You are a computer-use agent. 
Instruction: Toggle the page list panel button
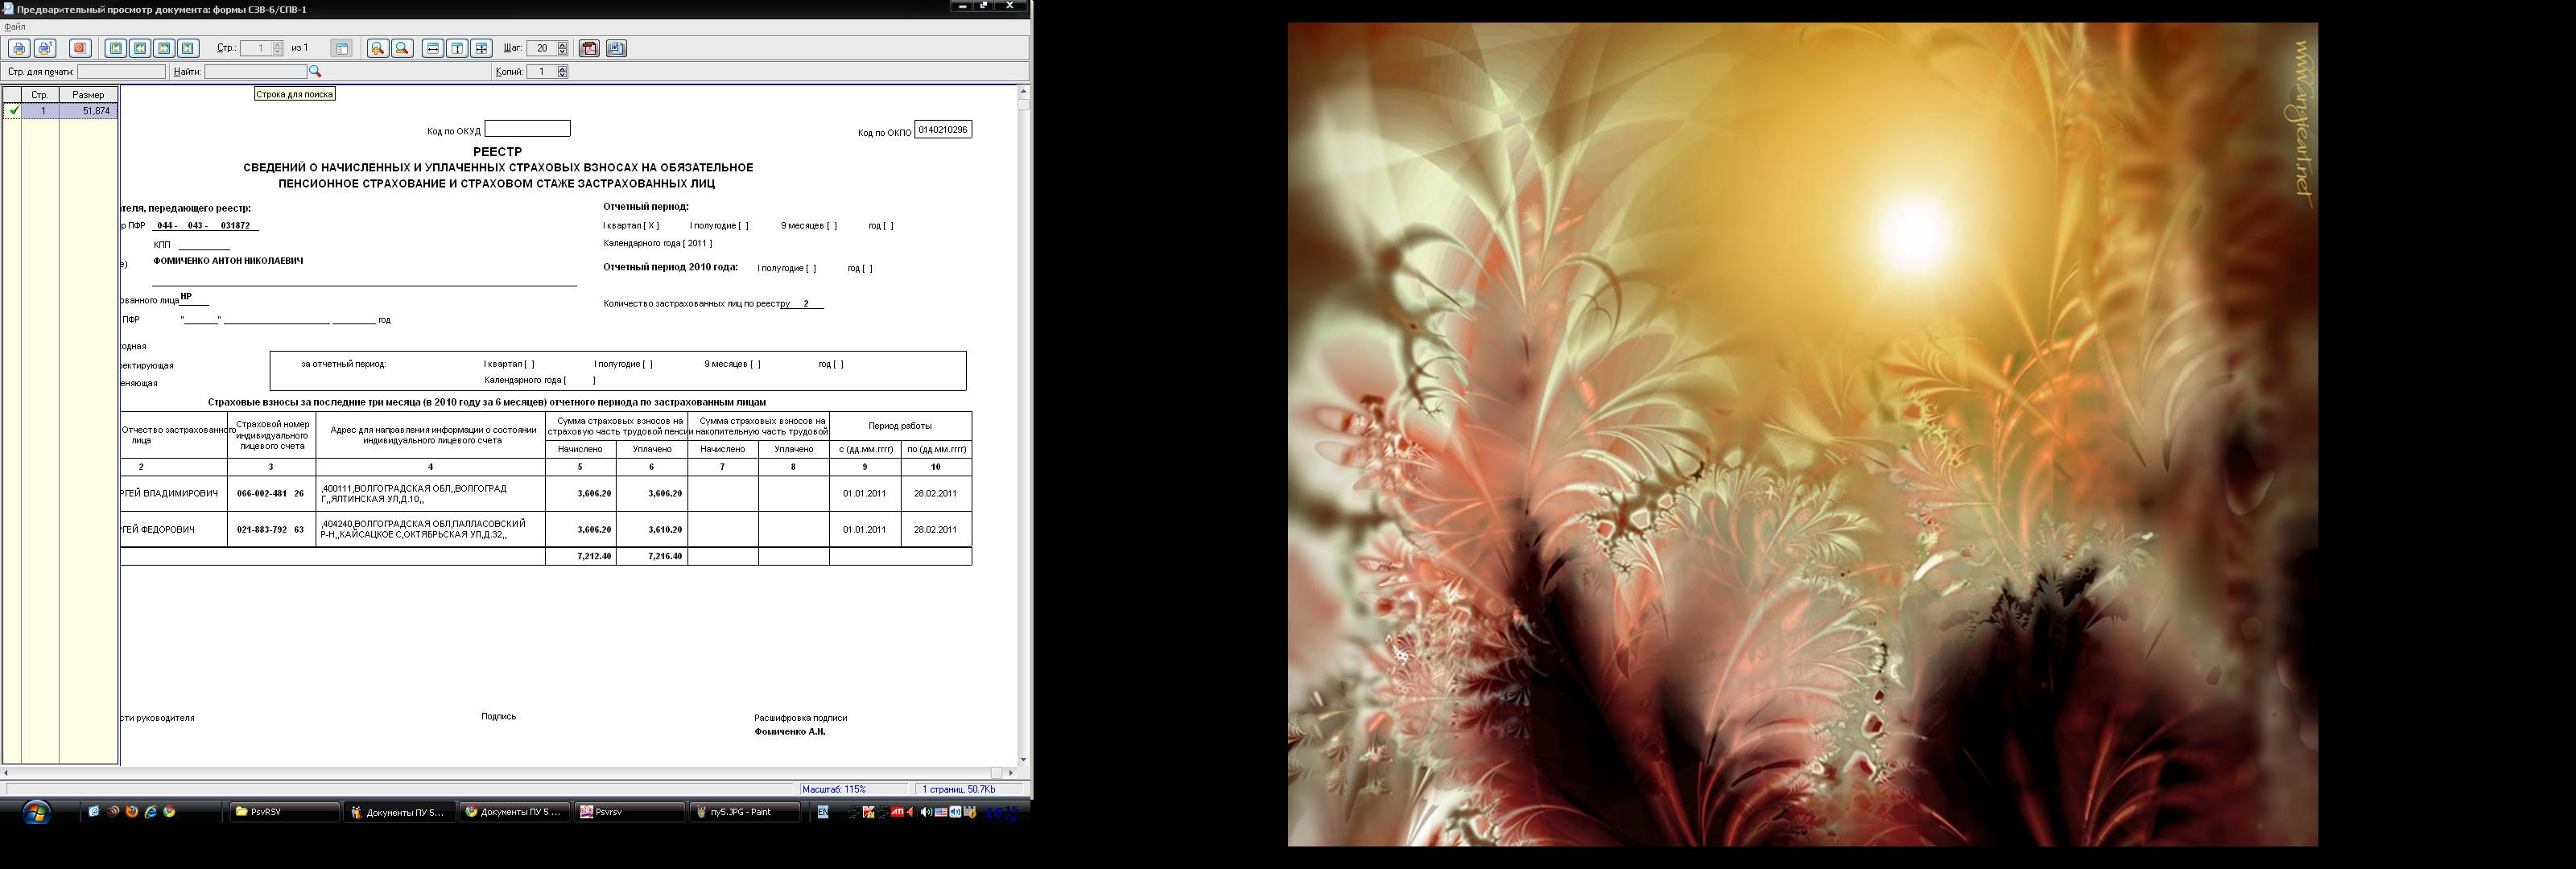[342, 48]
